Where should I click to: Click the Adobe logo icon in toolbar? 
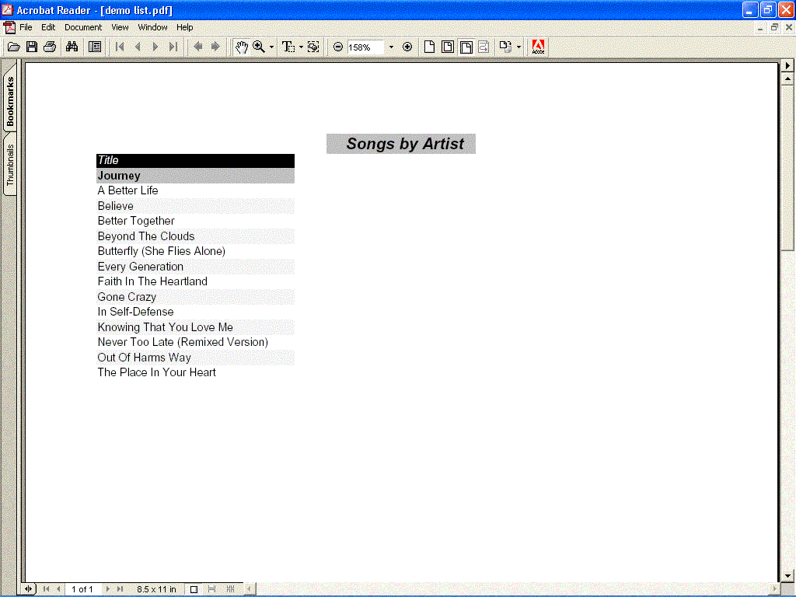[x=538, y=47]
